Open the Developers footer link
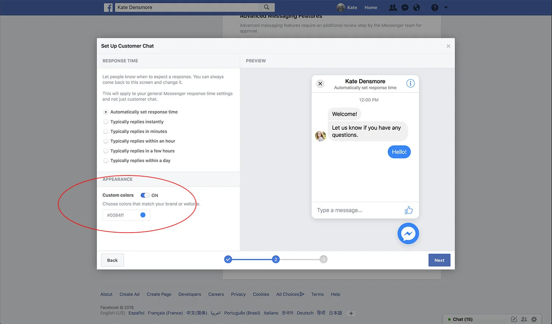This screenshot has height=324, width=552. point(190,294)
